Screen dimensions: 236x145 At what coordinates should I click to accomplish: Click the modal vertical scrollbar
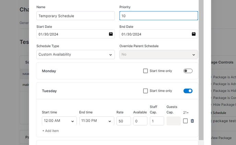(201, 70)
